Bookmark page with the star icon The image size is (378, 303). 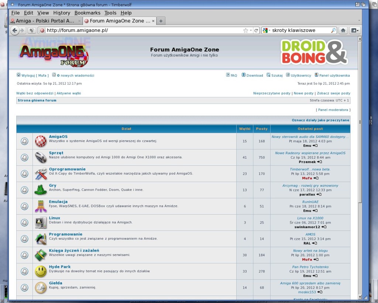(x=245, y=30)
